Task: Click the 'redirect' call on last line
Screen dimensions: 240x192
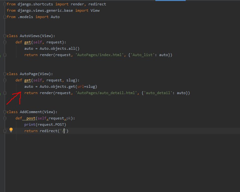Action: 49,131
